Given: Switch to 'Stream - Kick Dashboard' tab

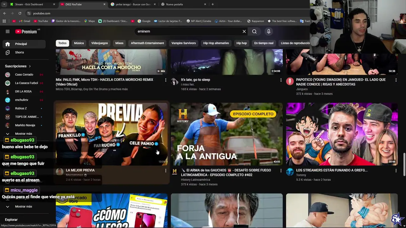Looking at the screenshot, I should coord(32,4).
